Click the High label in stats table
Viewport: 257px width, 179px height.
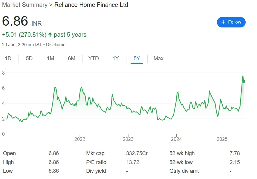(x=8, y=162)
